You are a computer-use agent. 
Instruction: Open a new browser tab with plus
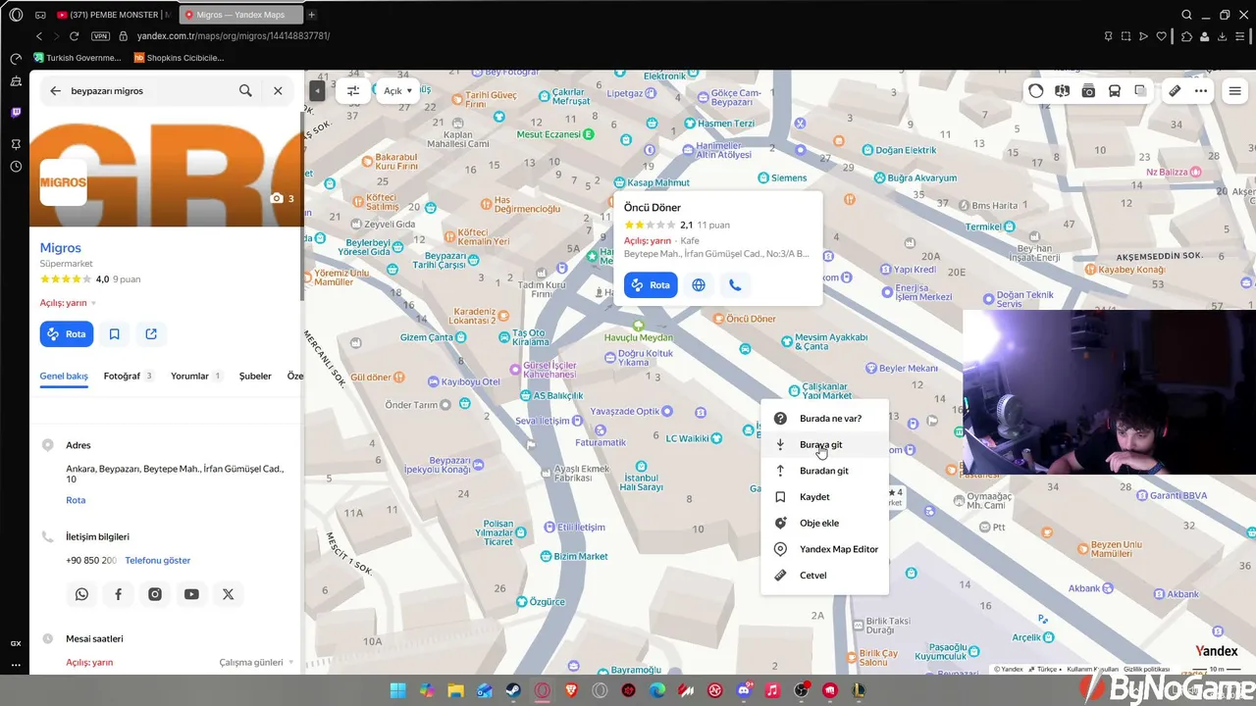312,15
